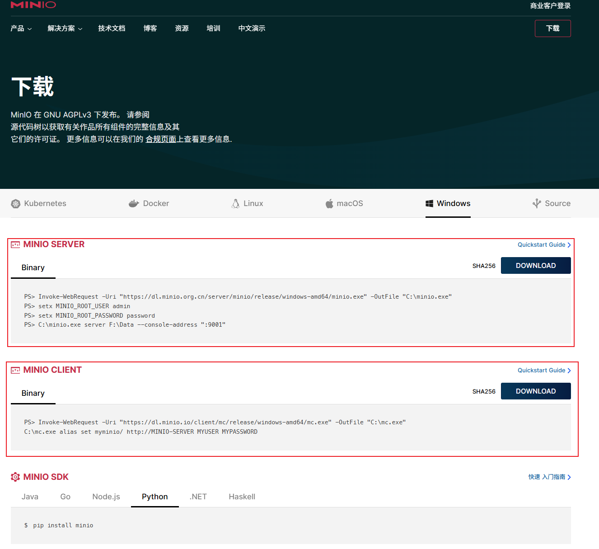Switch to the Kubernetes platform tab
Screen dimensions: 599x549
tap(38, 204)
